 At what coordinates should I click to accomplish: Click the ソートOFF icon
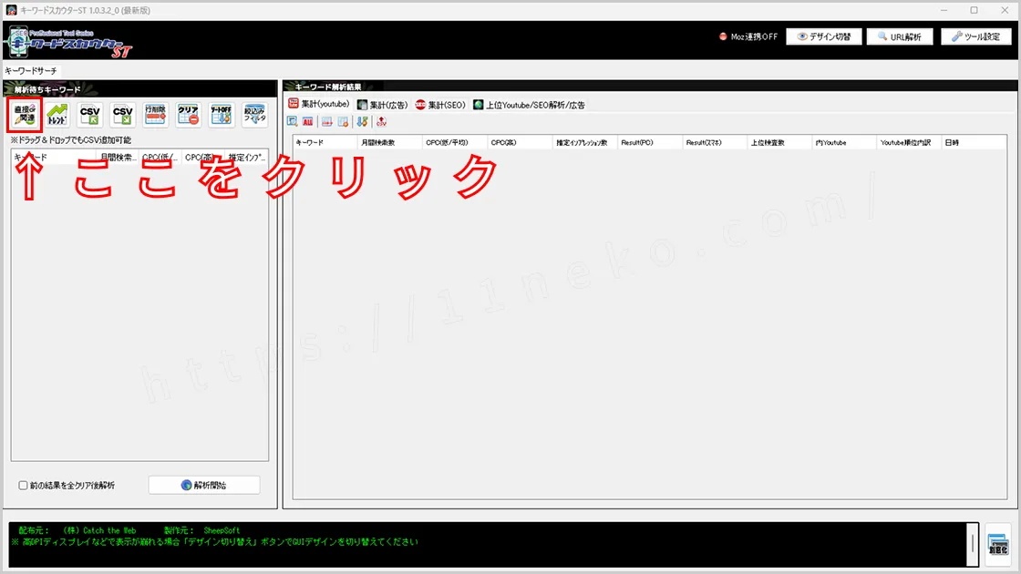point(222,114)
